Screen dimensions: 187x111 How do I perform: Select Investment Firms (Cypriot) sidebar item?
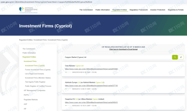click(35, 65)
